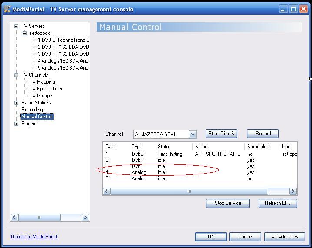Select Plugins in the tree
The width and height of the screenshot is (312, 248).
29,124
